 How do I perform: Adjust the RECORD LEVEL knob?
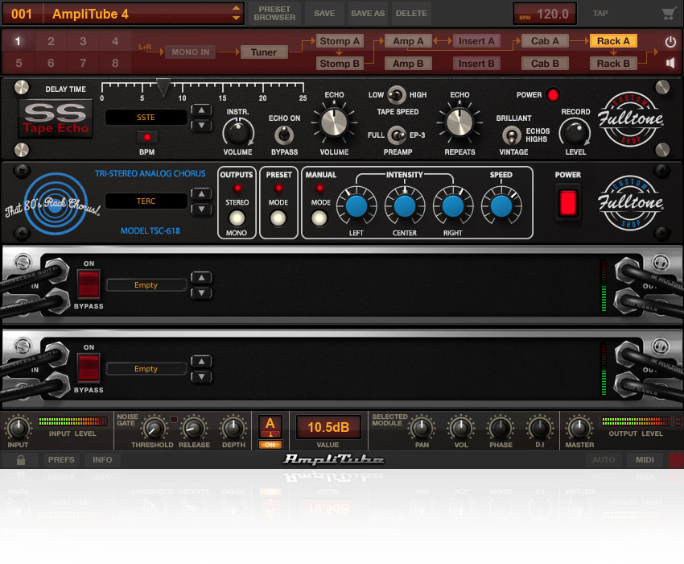coord(575,133)
